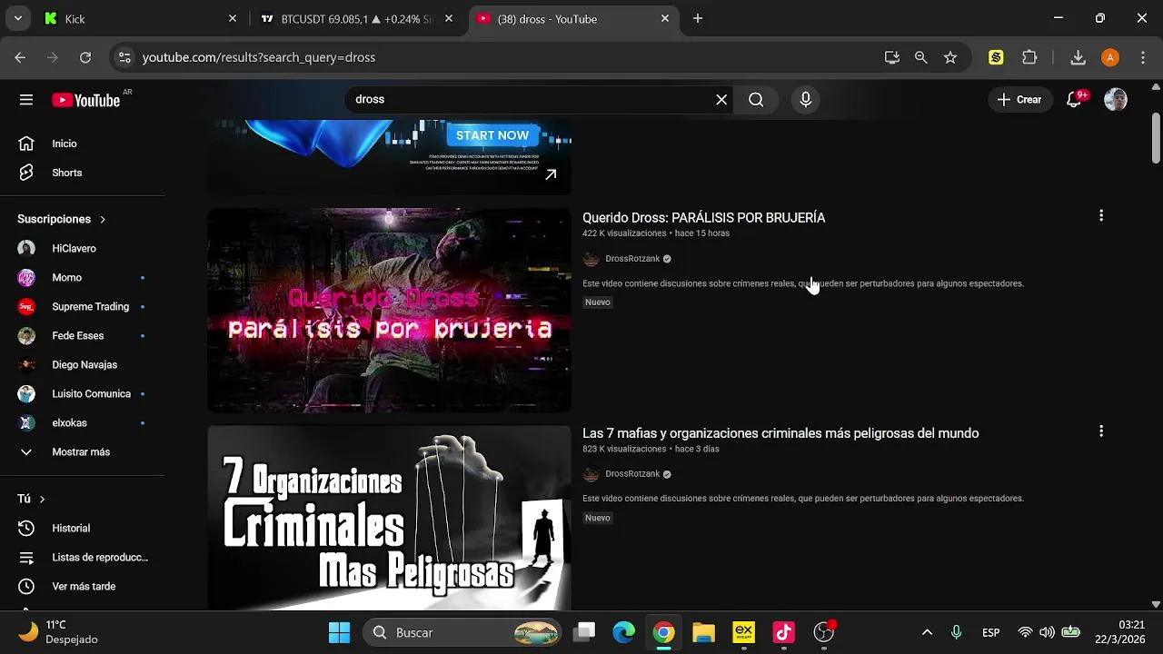
Task: Switch to the Kick browser tab
Action: click(x=140, y=18)
